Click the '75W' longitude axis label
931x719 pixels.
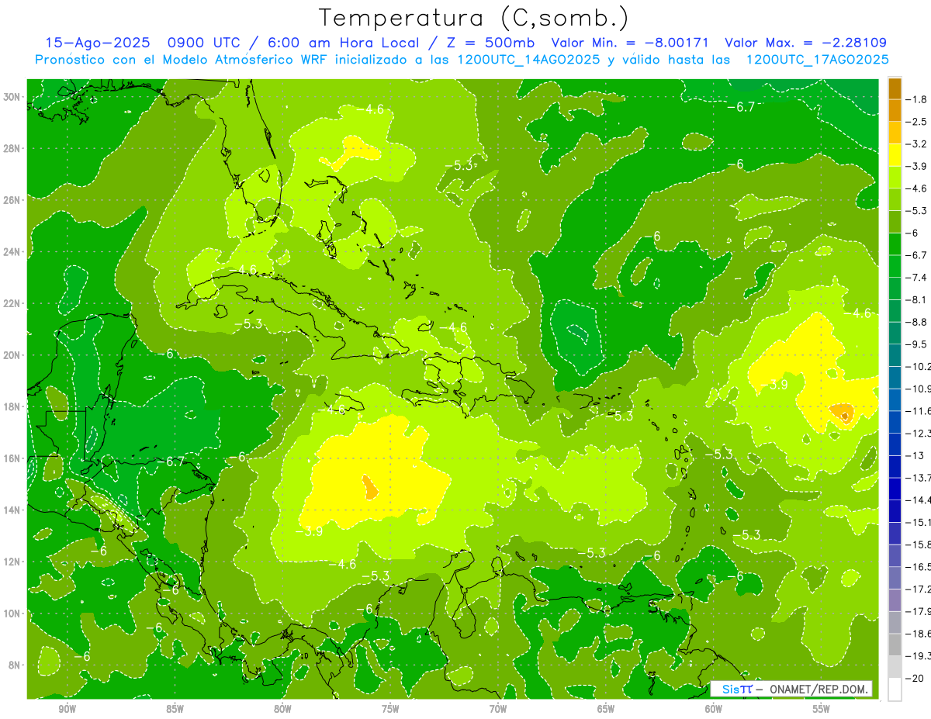390,709
